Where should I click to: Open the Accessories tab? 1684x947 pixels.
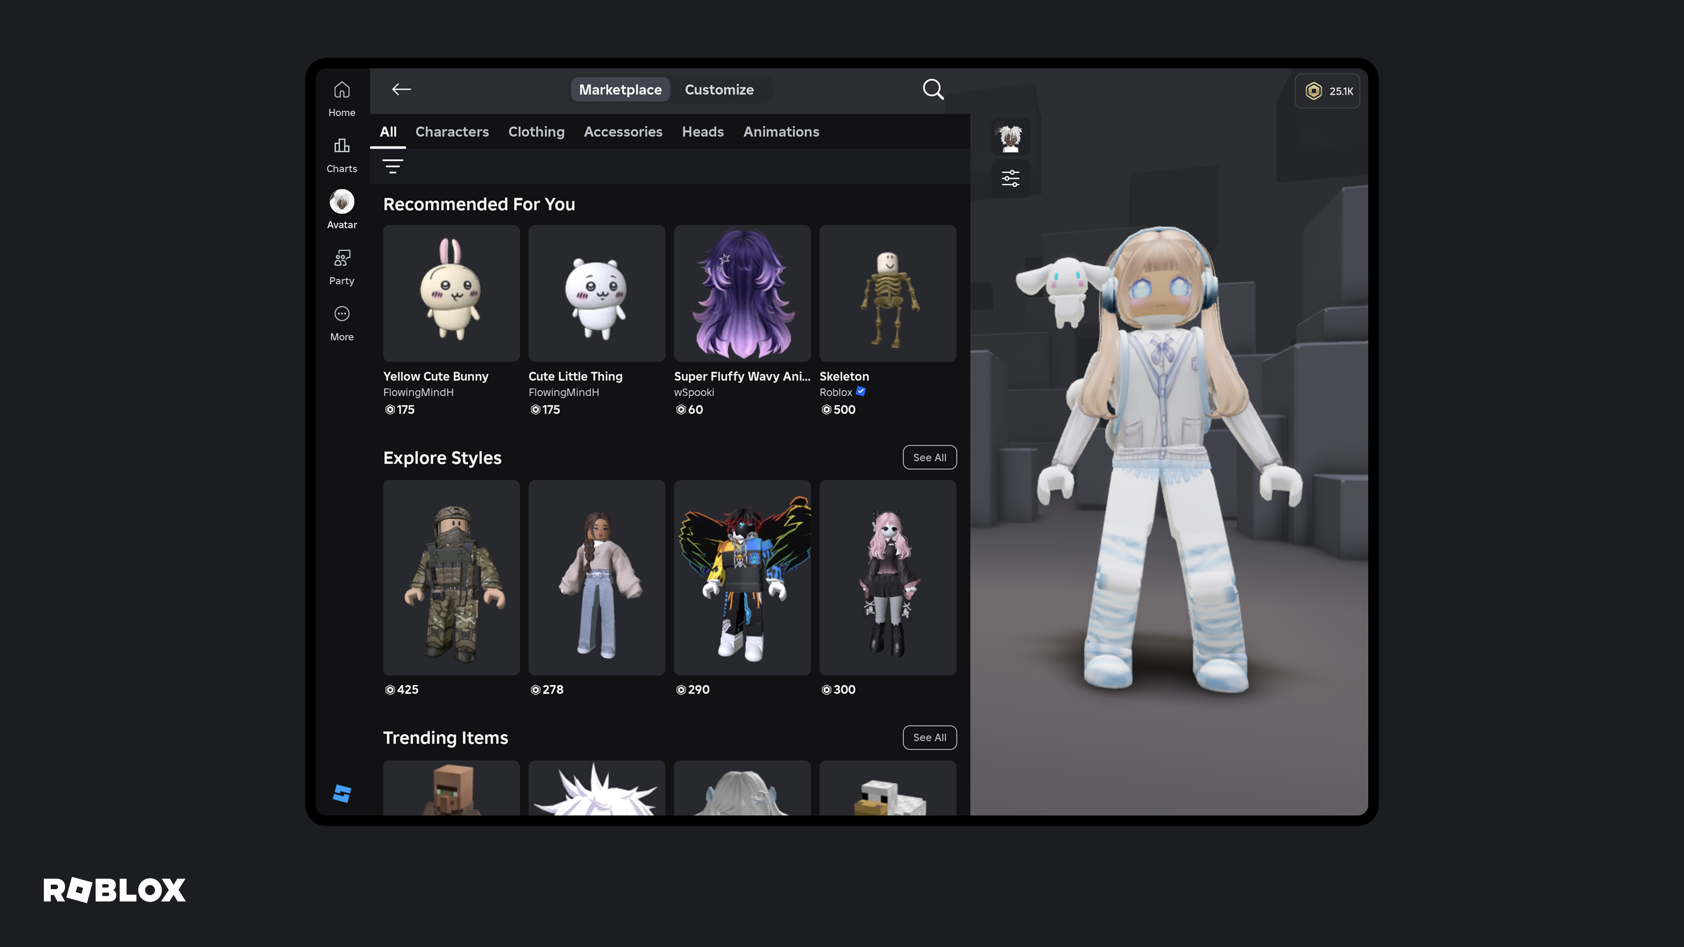point(622,132)
